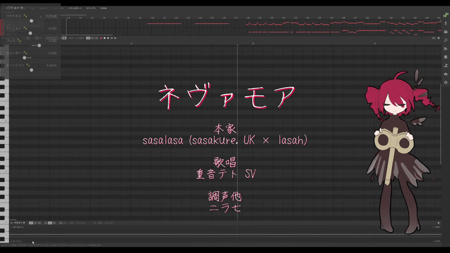Click the -0.050 tension value
Image resolution: width=450 pixels, height=253 pixels.
click(52, 29)
